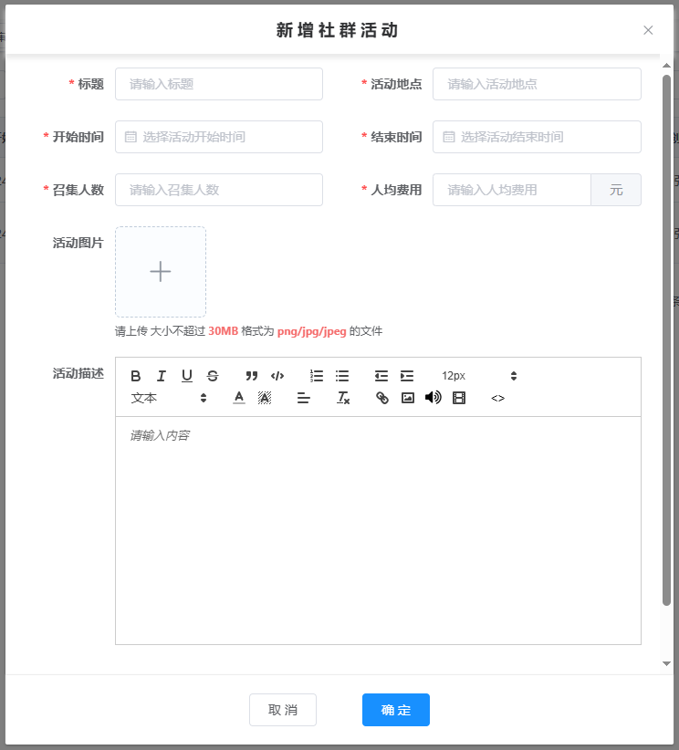Image resolution: width=679 pixels, height=750 pixels.
Task: Toggle bold formatting in the editor
Action: click(136, 376)
